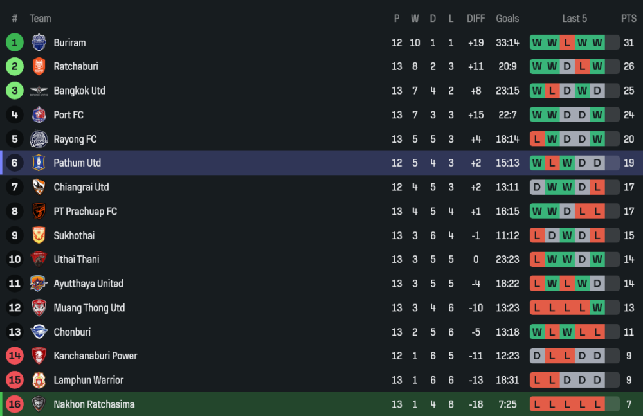643x416 pixels.
Task: Click the Port FC club badge
Action: tap(39, 115)
